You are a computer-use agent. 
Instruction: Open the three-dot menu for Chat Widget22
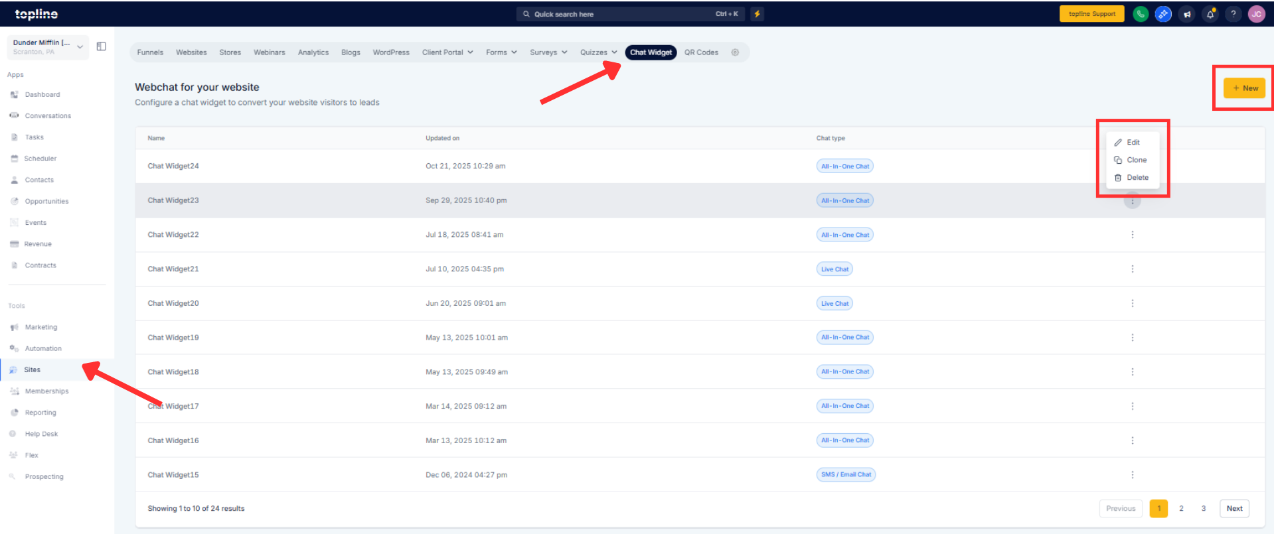pyautogui.click(x=1133, y=235)
